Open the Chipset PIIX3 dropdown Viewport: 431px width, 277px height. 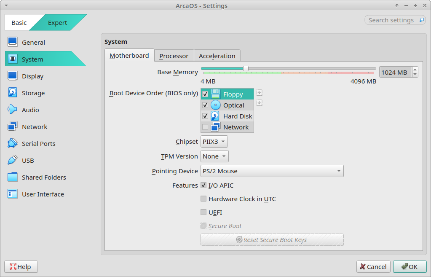tap(214, 141)
